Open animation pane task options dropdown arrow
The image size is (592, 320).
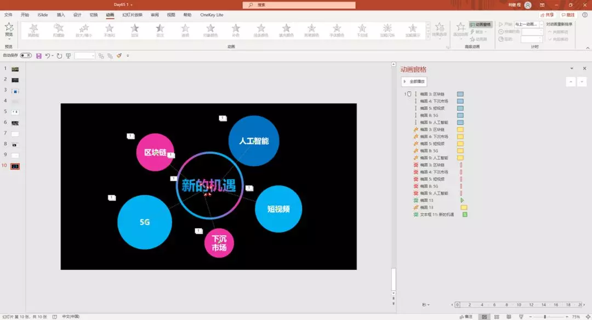click(572, 68)
